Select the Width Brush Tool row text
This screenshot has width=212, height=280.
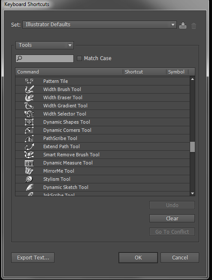62,89
